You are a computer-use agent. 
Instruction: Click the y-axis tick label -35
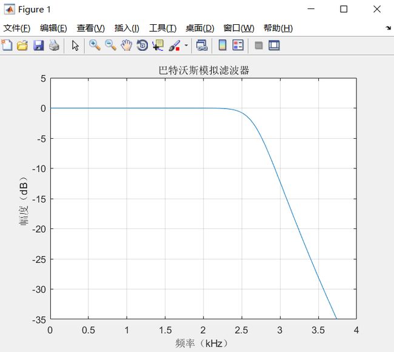(39, 320)
